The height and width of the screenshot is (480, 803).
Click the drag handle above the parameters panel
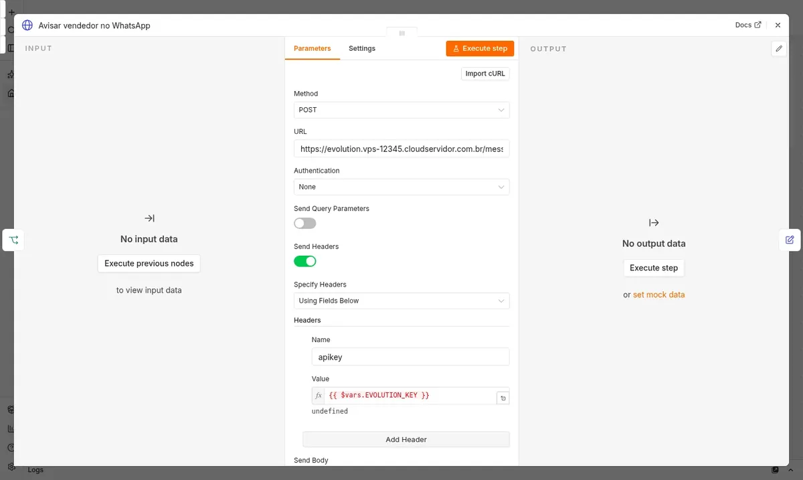pos(401,33)
